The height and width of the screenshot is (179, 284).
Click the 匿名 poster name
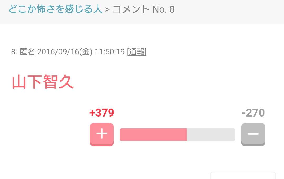(x=27, y=51)
